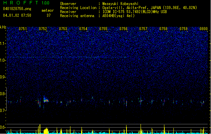Click the 0753 time marker
This screenshot has height=134, width=211.
[x=63, y=29]
